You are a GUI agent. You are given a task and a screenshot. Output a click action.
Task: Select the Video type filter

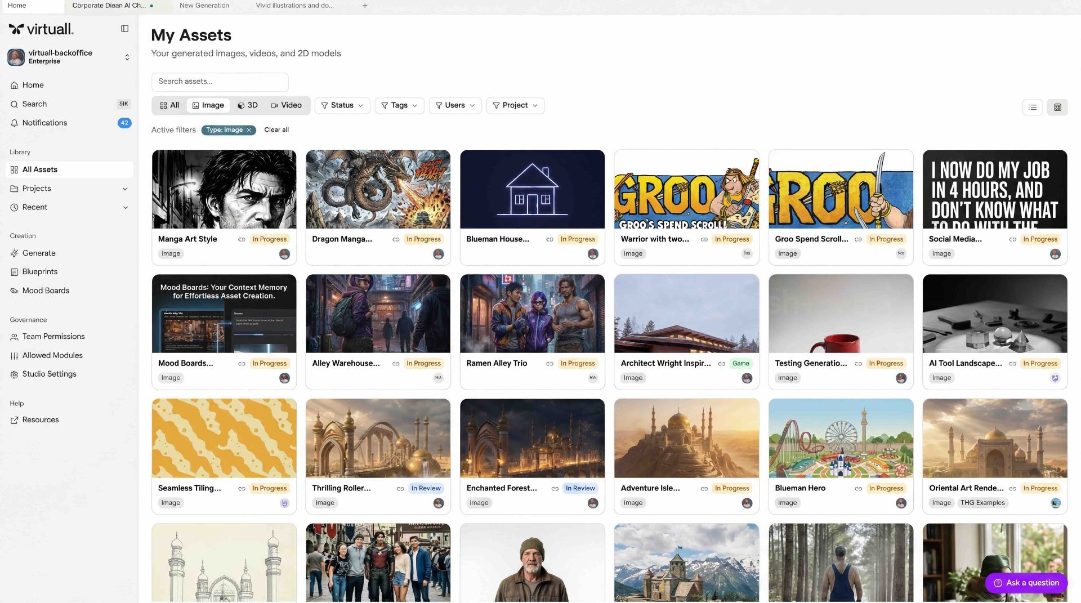tap(286, 105)
